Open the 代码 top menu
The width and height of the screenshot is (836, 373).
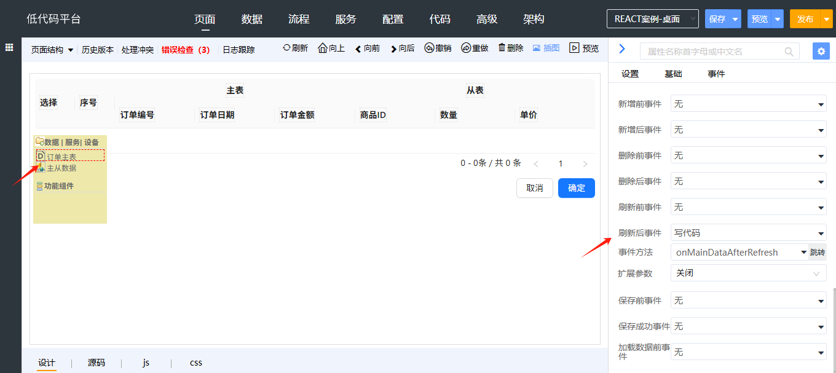click(440, 19)
